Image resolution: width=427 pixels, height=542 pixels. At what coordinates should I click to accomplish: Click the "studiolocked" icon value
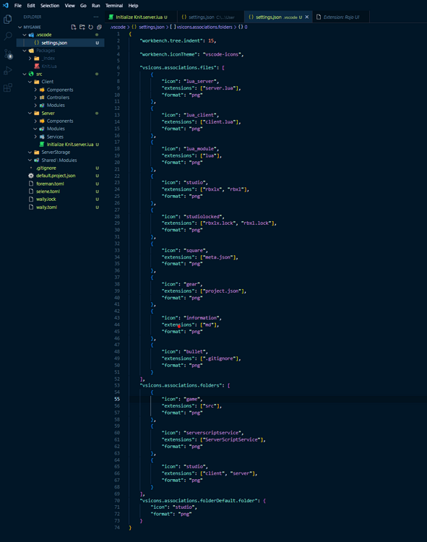(x=203, y=216)
